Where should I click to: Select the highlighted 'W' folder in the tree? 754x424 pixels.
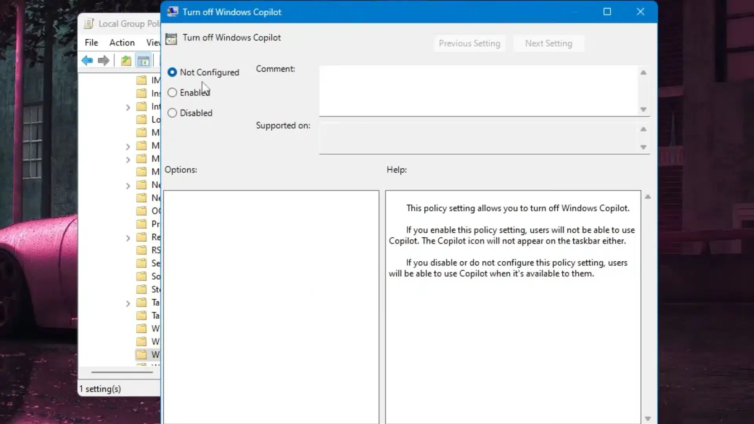click(x=148, y=355)
